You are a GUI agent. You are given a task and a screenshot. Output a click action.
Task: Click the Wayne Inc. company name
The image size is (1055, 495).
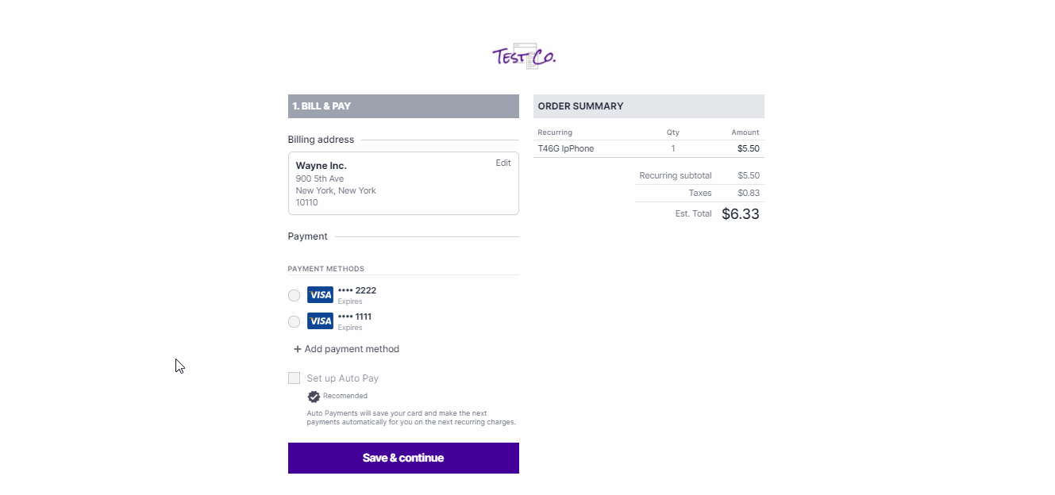click(x=322, y=166)
